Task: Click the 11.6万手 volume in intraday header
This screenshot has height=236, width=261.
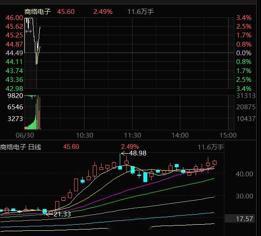Action: coord(141,12)
